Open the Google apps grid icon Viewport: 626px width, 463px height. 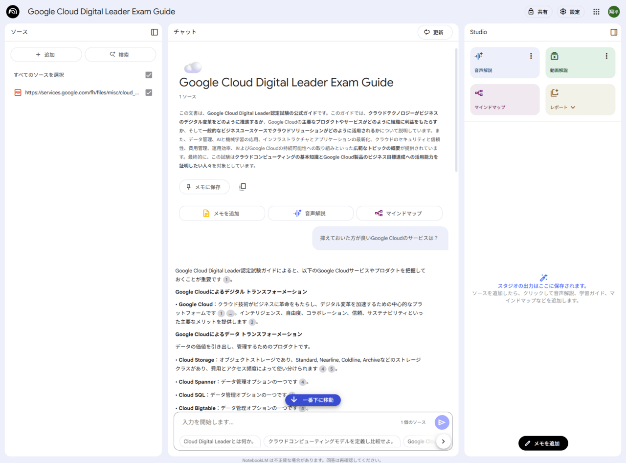(596, 12)
